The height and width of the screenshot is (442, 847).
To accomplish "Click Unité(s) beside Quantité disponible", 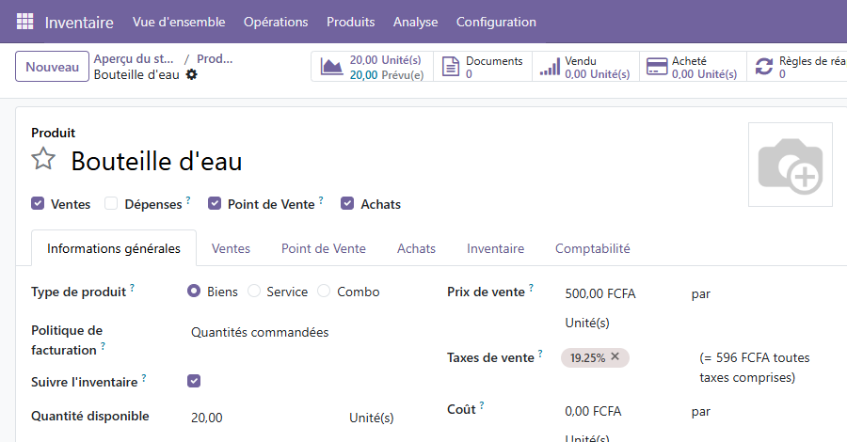I will click(x=372, y=418).
